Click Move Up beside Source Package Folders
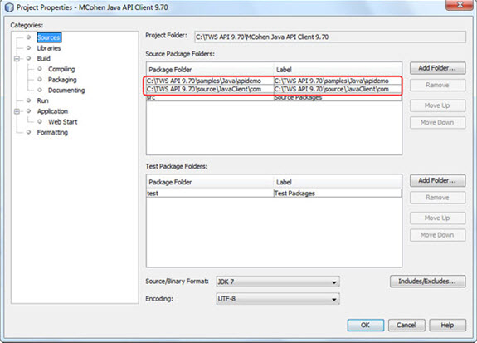This screenshot has height=343, width=477. pyautogui.click(x=437, y=105)
